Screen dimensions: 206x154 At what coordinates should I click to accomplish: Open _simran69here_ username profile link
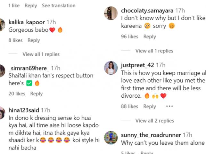click(29, 68)
